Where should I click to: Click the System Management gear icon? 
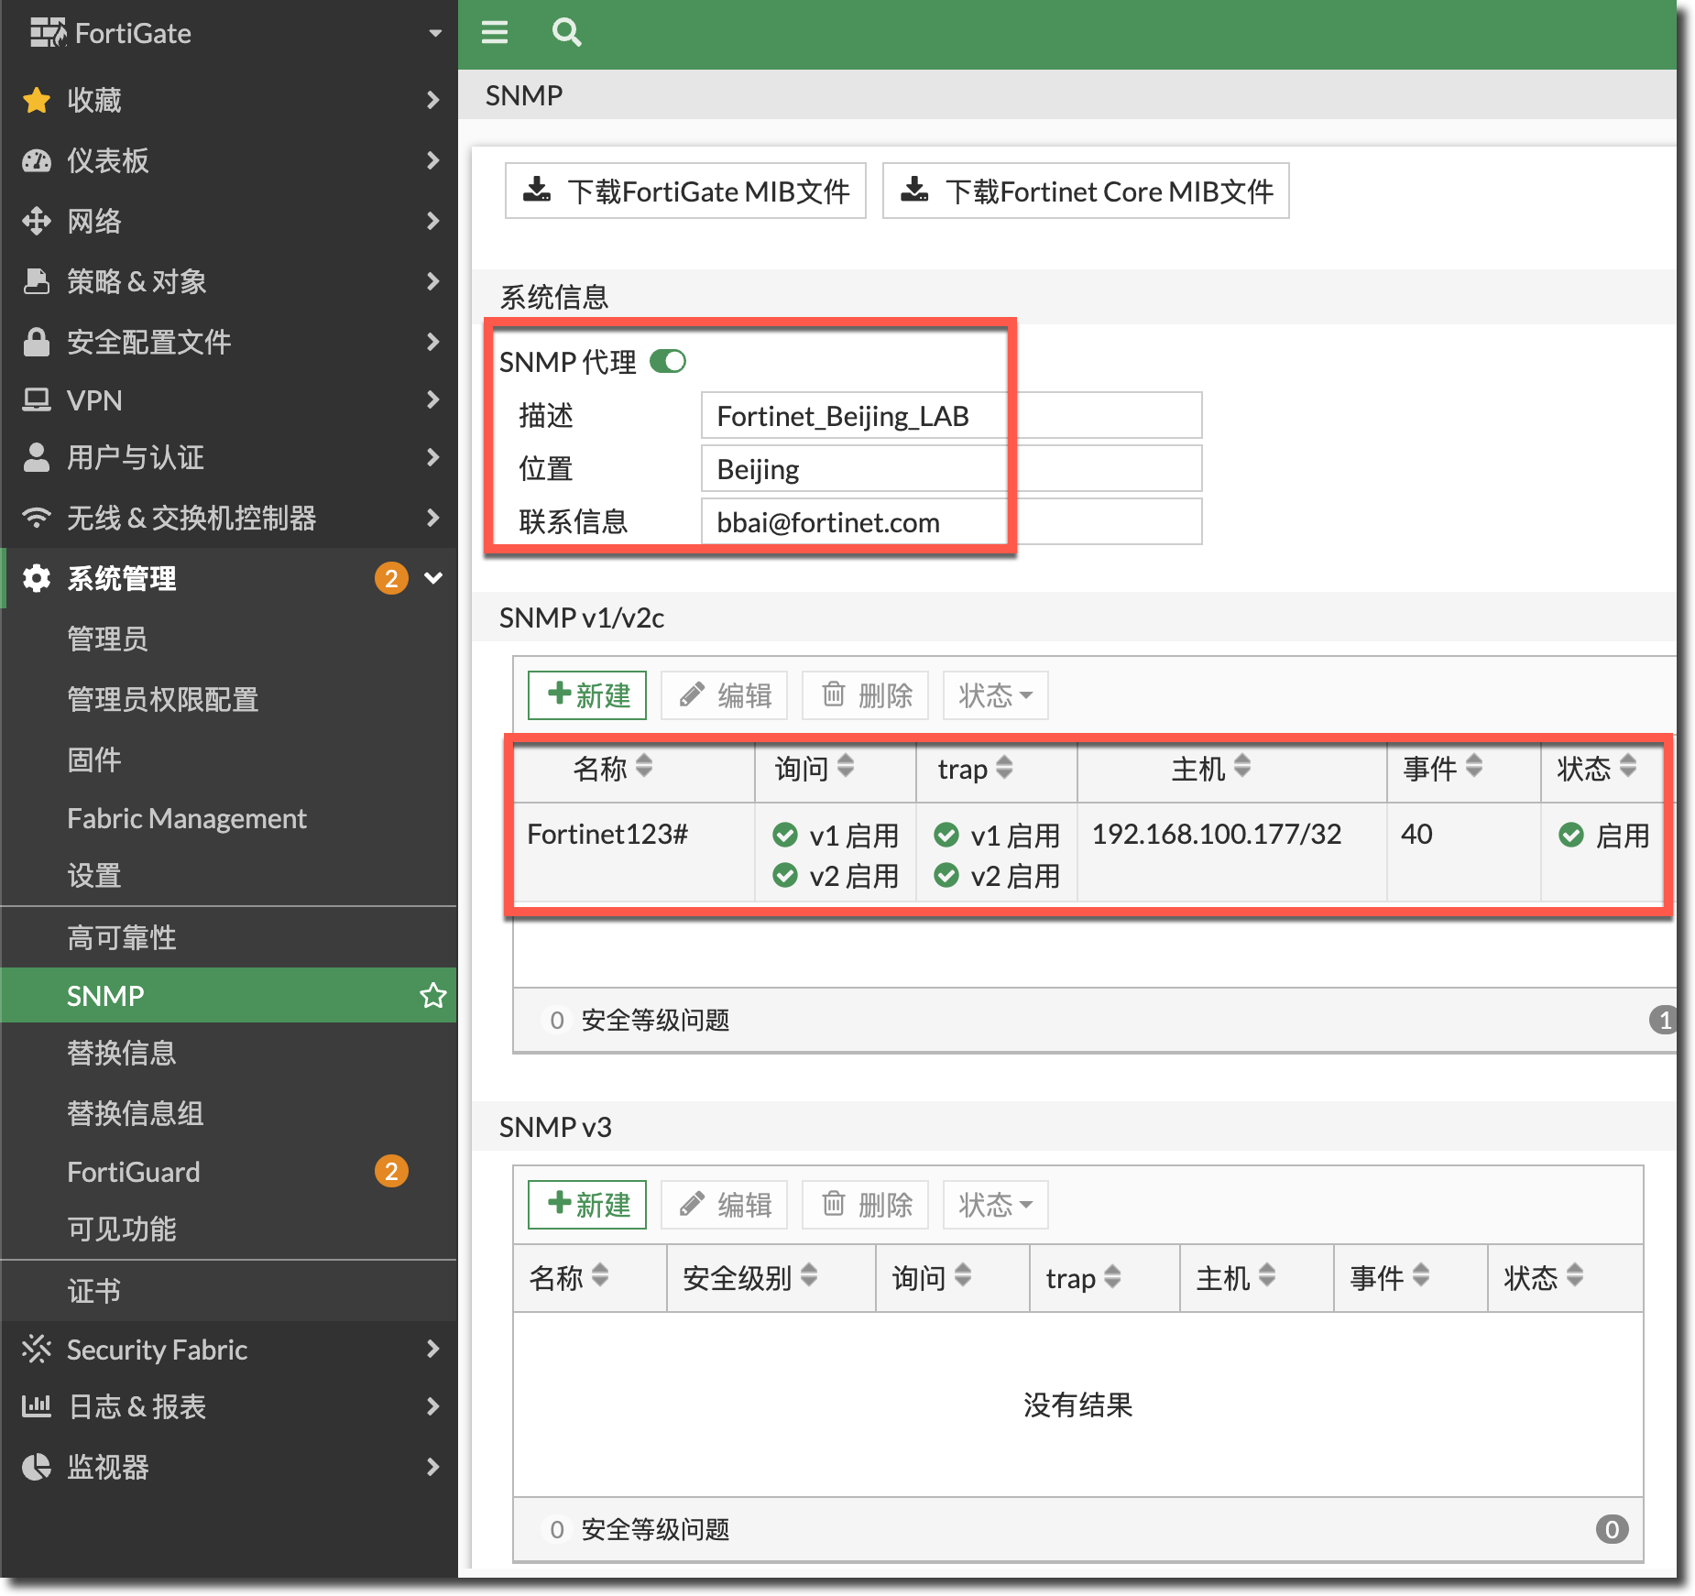(37, 578)
